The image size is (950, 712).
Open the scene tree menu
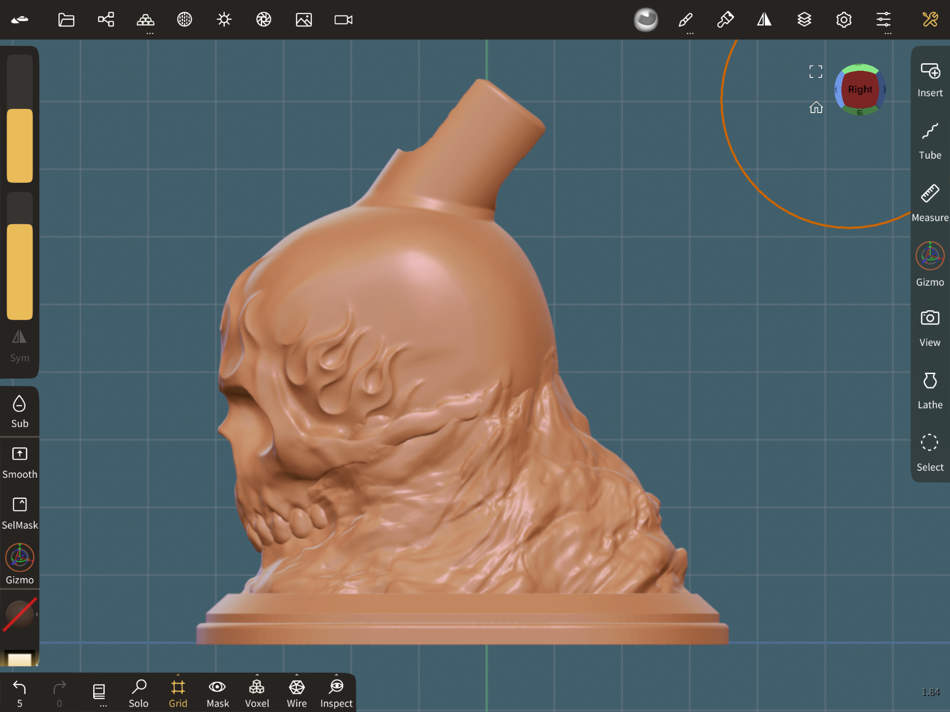point(106,20)
